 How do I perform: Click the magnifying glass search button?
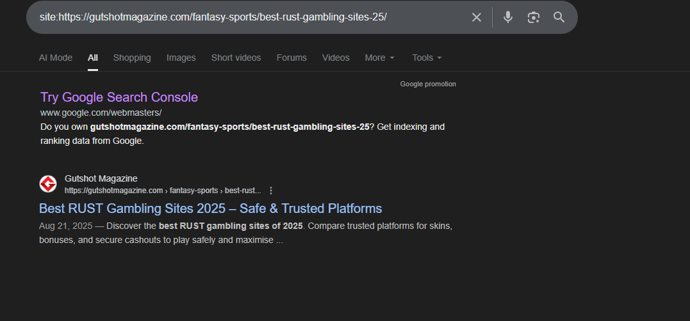(559, 17)
